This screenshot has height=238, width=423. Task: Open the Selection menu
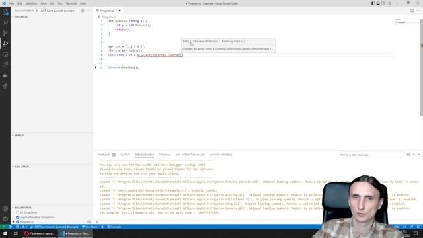31,3
